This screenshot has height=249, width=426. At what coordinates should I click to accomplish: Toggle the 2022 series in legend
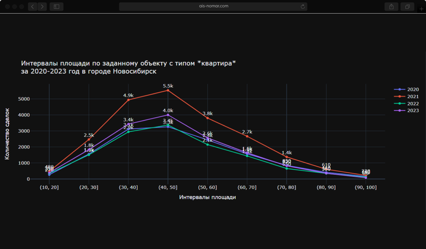406,104
